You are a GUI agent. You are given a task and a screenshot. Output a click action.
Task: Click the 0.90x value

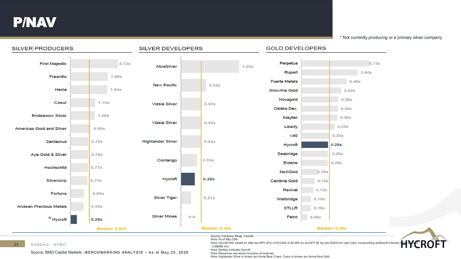(x=99, y=129)
